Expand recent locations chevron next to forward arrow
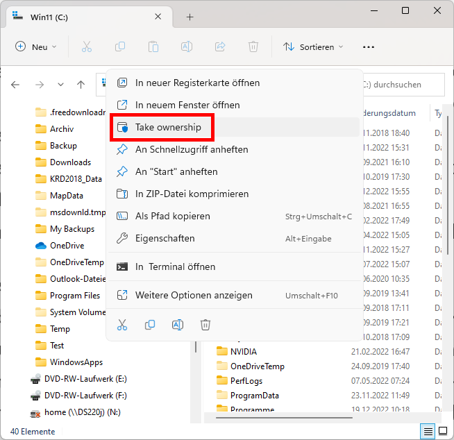454x440 pixels. click(60, 85)
